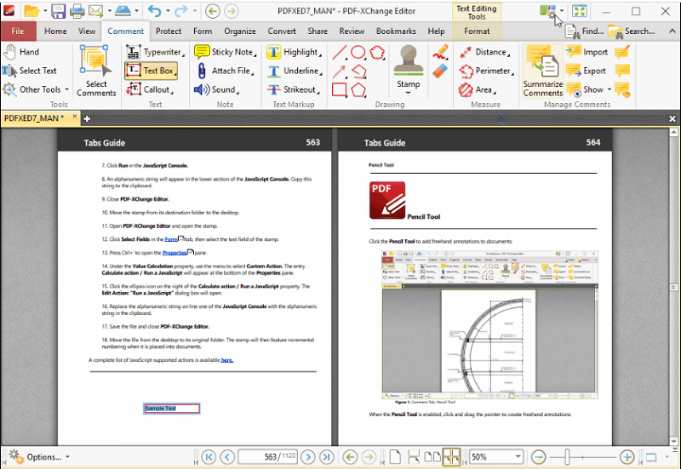681x469 pixels.
Task: Activate the Select Text tool
Action: click(x=30, y=71)
